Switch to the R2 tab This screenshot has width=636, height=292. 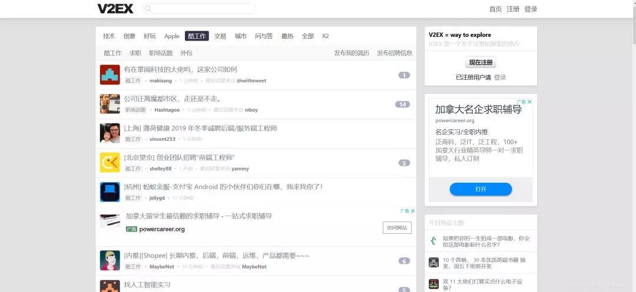coord(325,36)
